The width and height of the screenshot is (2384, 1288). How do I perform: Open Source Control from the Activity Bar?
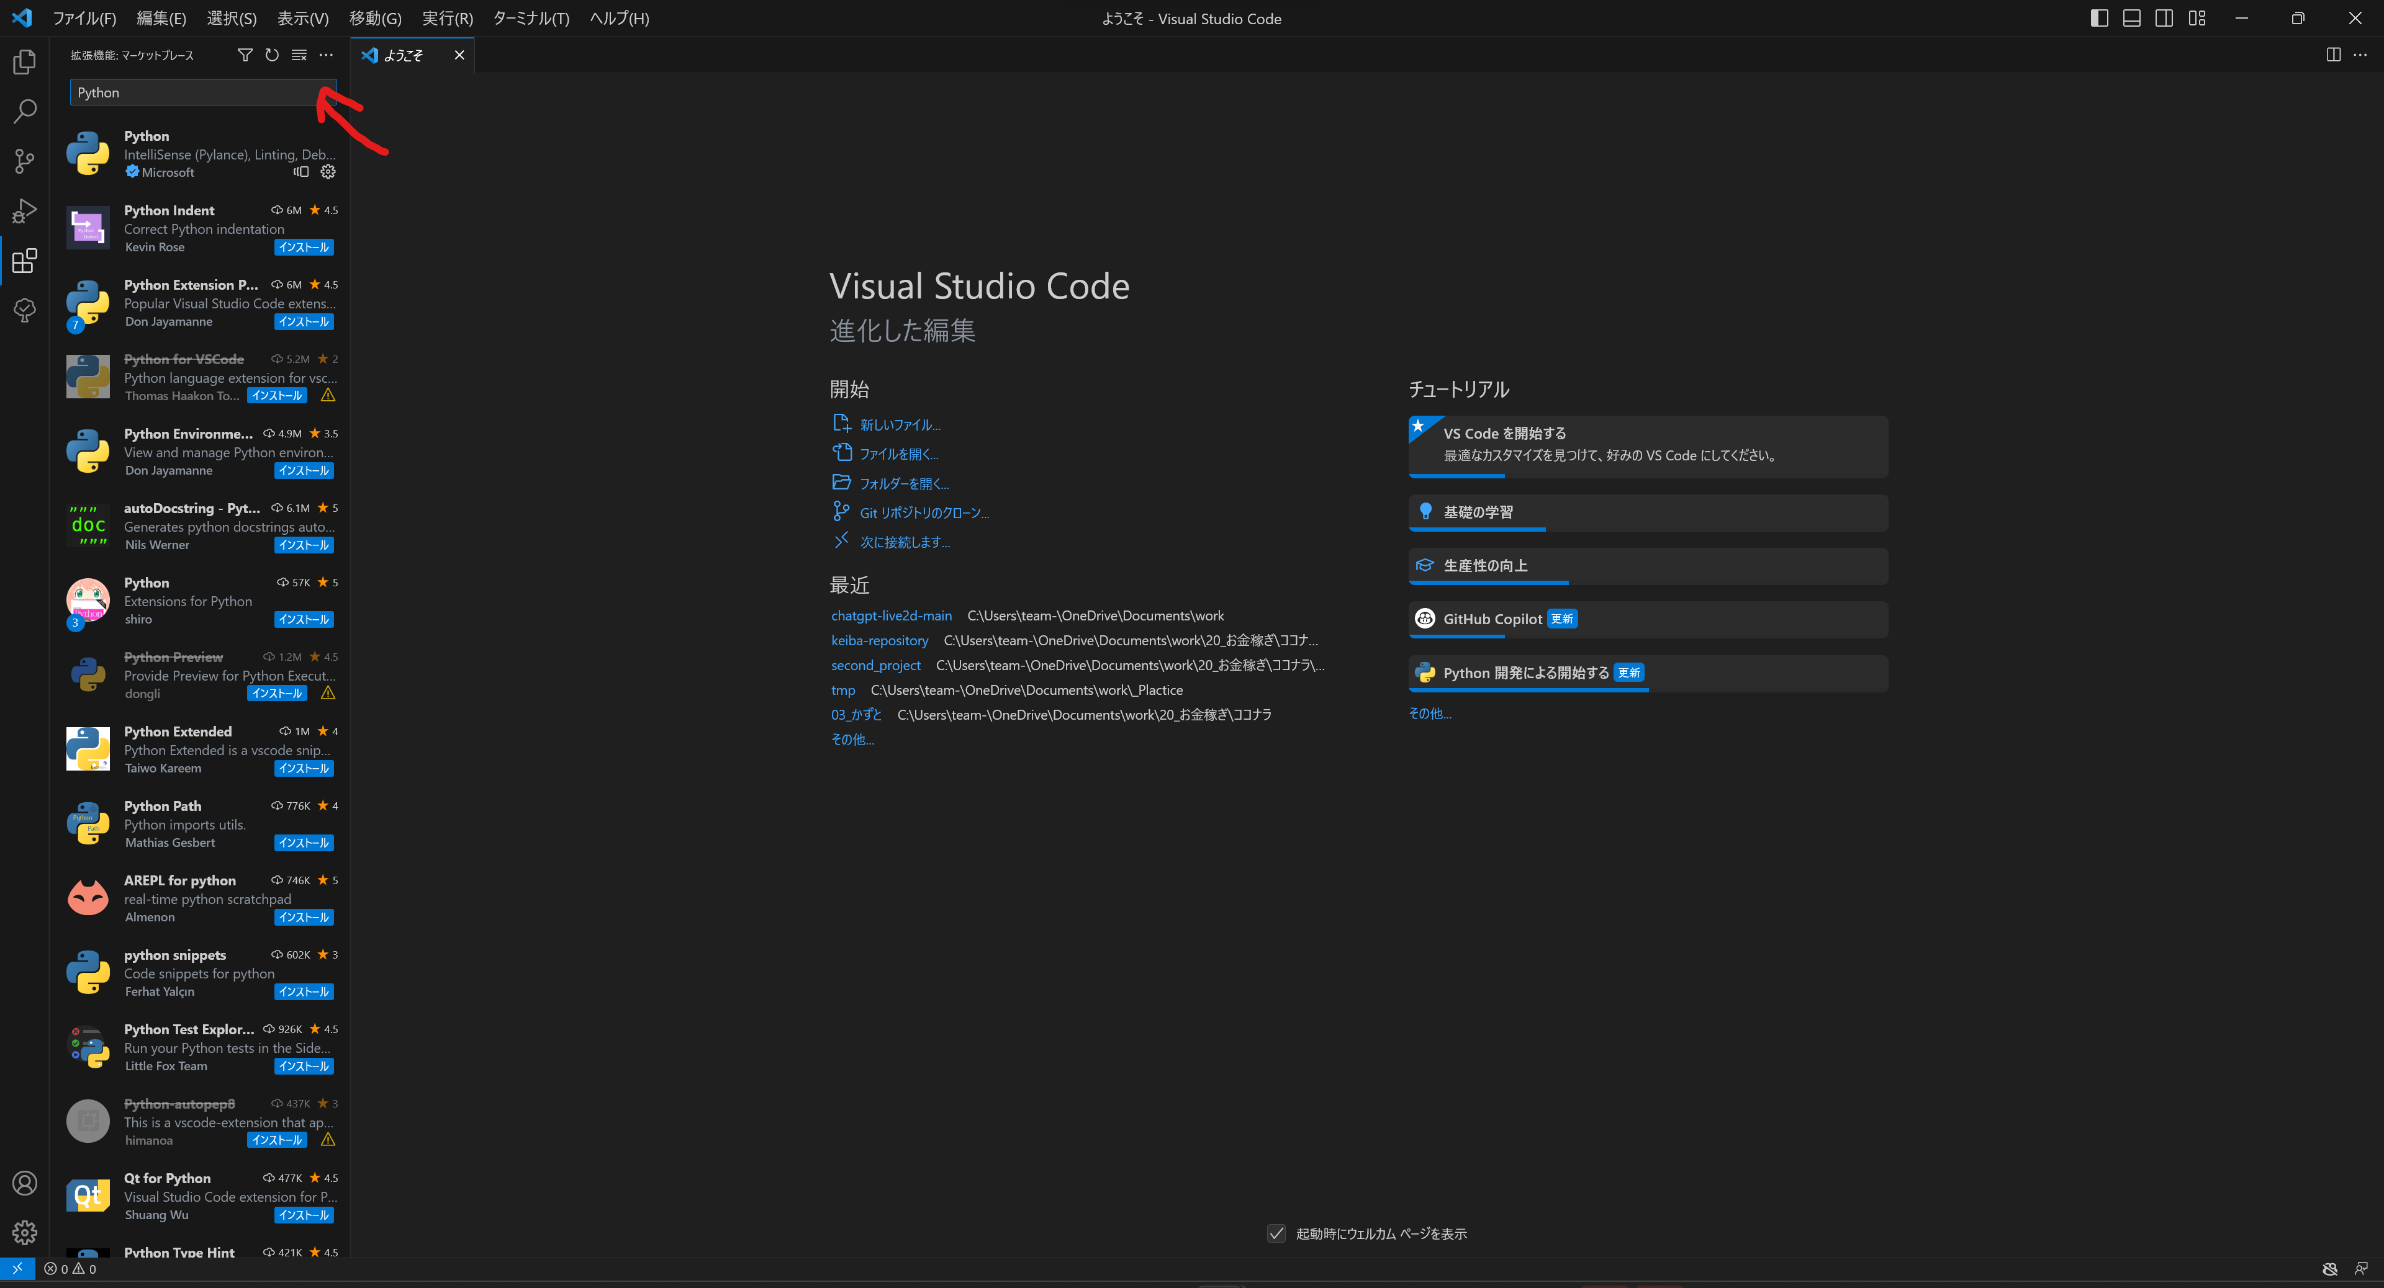25,161
